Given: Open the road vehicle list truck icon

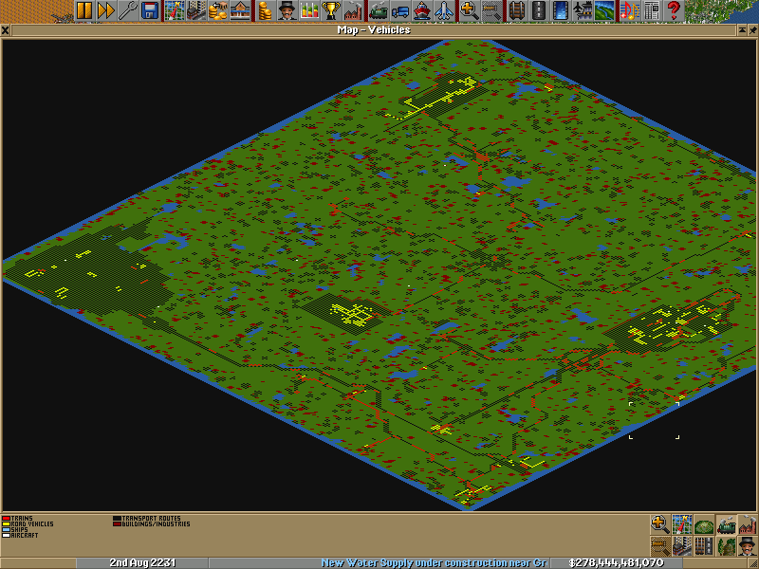Looking at the screenshot, I should (399, 10).
